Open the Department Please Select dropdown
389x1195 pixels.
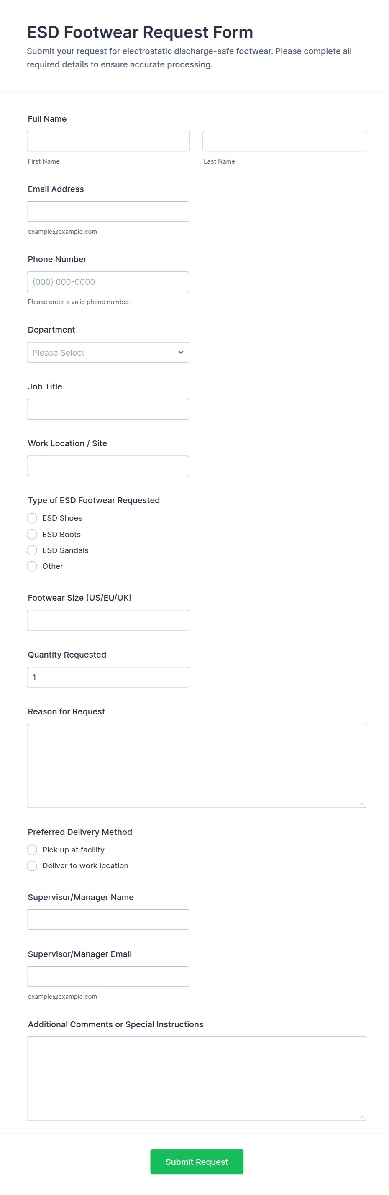pos(108,352)
